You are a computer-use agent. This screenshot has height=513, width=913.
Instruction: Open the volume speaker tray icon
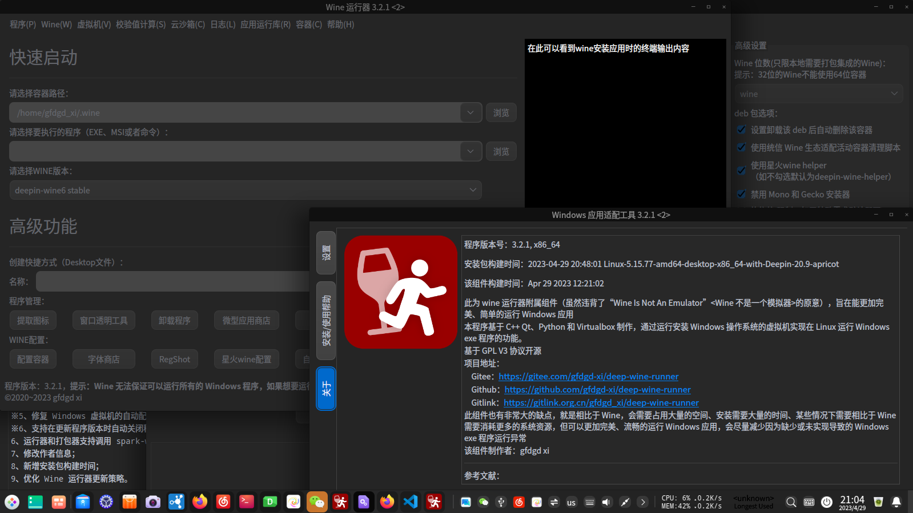[606, 502]
